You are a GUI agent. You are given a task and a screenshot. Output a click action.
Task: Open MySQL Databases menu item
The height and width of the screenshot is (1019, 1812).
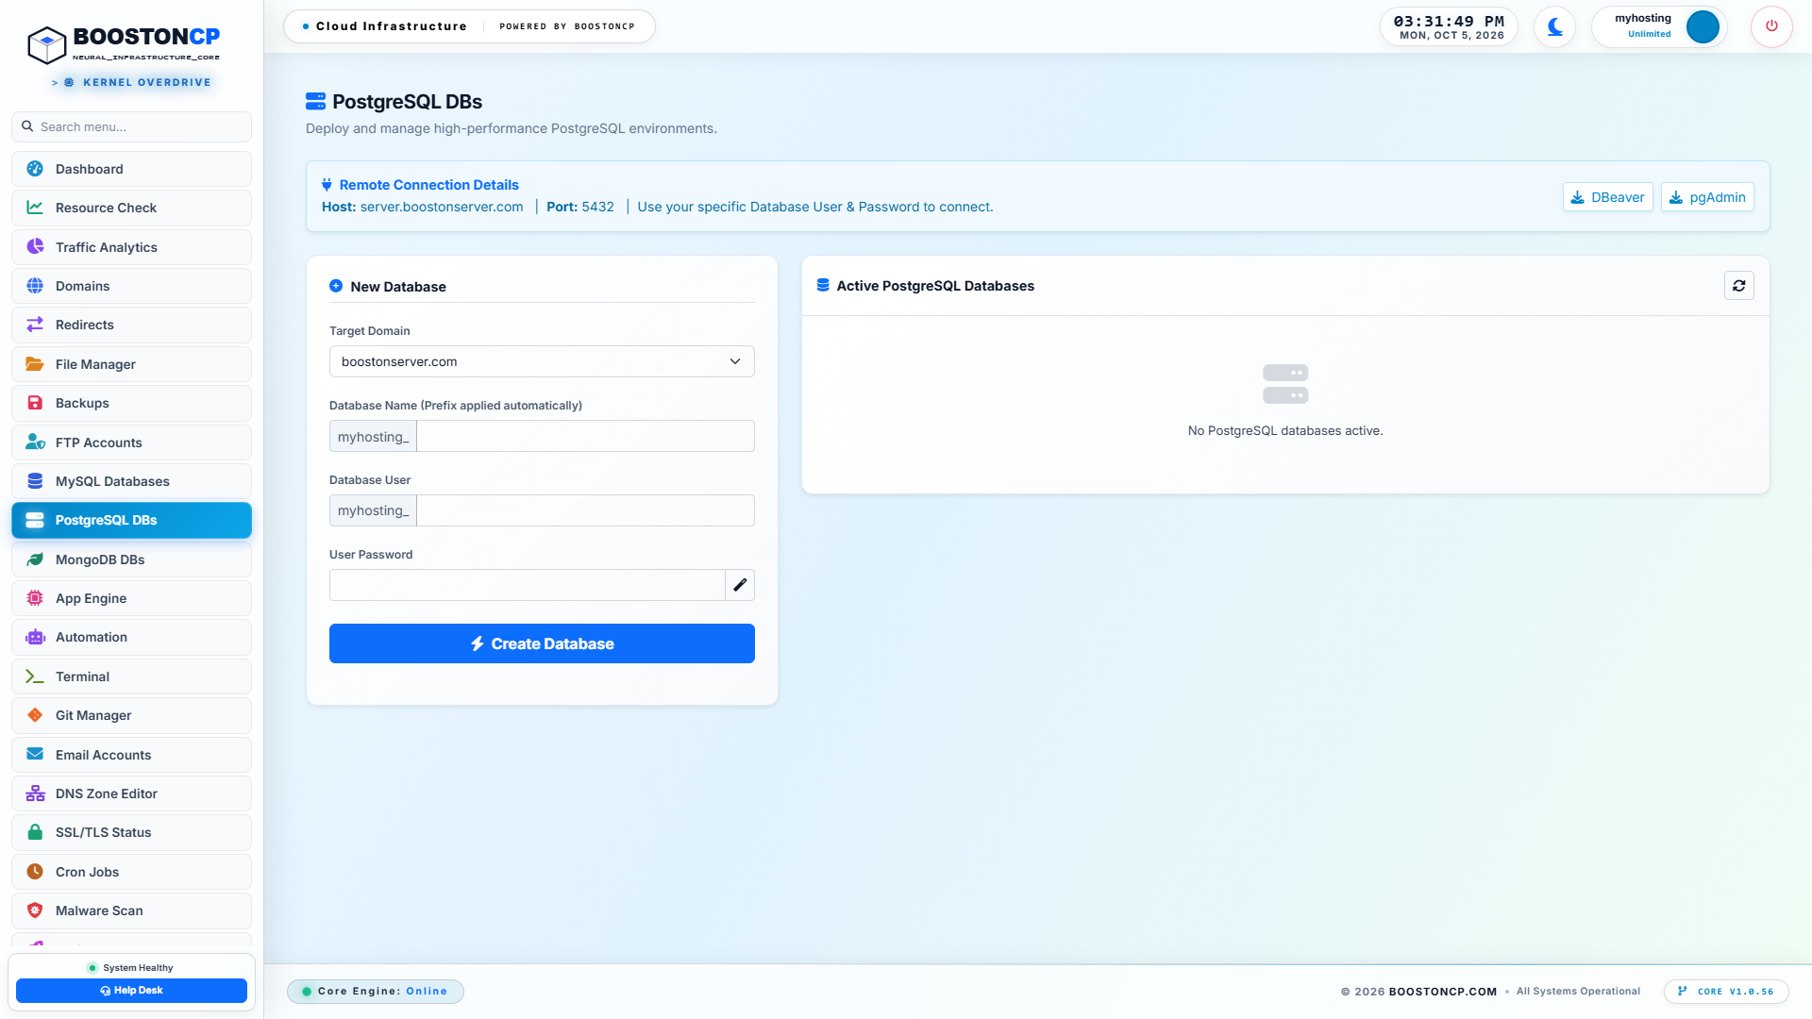click(131, 481)
